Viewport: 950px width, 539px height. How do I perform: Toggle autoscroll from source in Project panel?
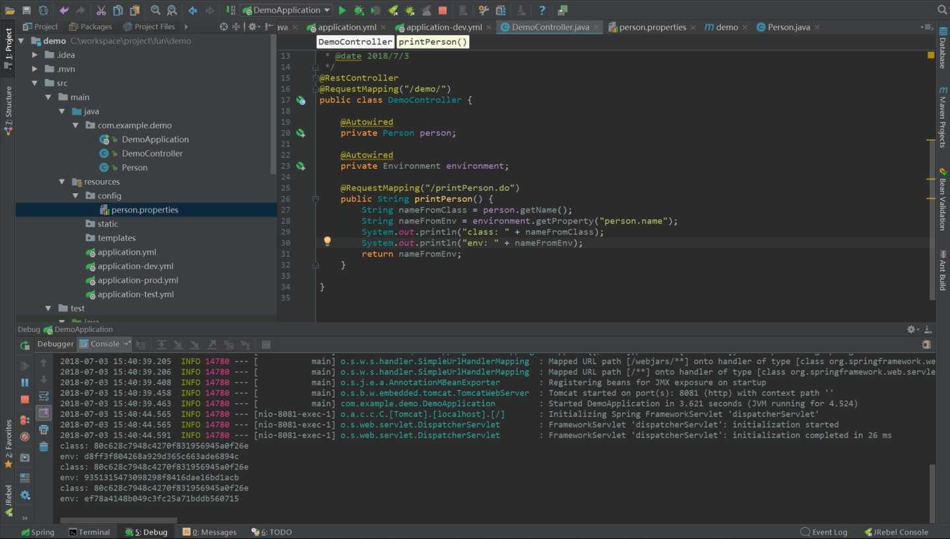[224, 26]
